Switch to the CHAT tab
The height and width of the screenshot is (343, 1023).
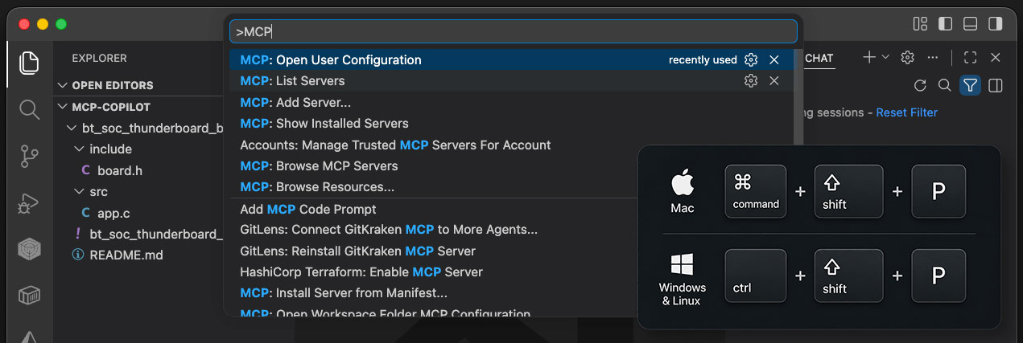(x=819, y=58)
